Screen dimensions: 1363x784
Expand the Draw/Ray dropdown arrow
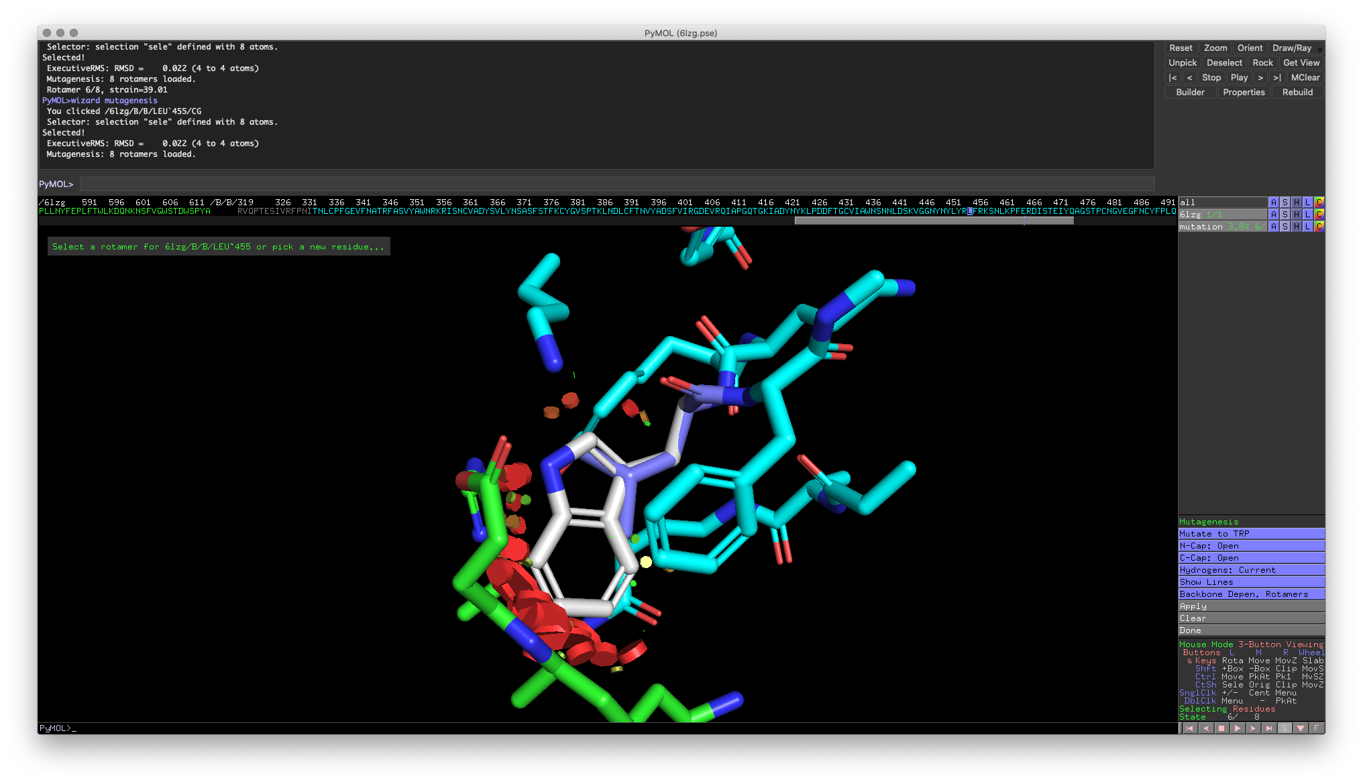[x=1320, y=49]
